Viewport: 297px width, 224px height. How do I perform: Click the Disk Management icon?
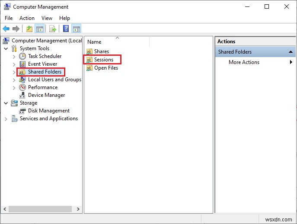pos(22,111)
